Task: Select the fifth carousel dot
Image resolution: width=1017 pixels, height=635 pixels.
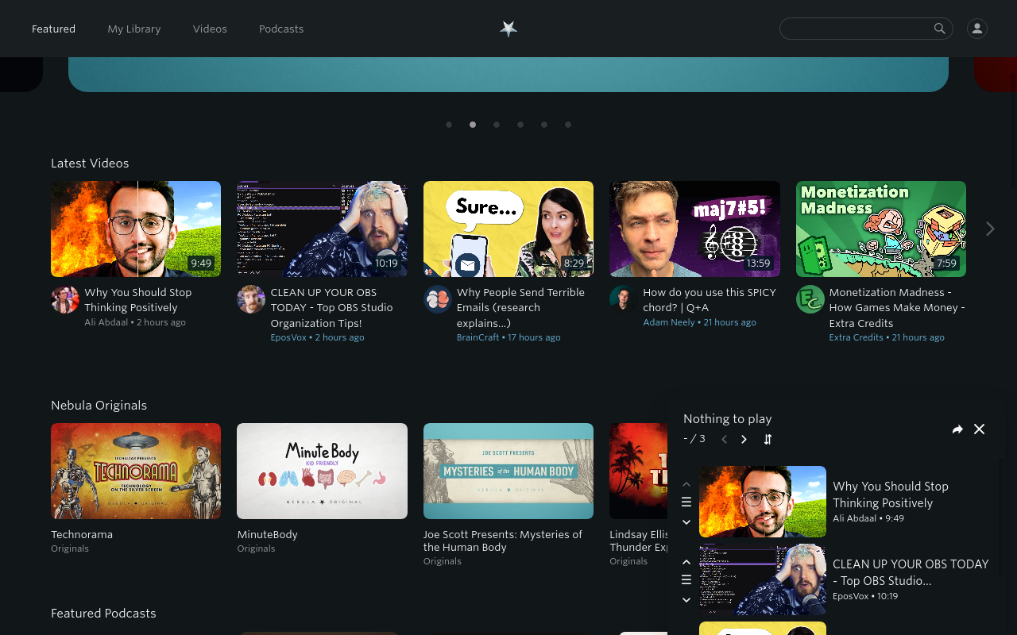Action: (x=544, y=125)
